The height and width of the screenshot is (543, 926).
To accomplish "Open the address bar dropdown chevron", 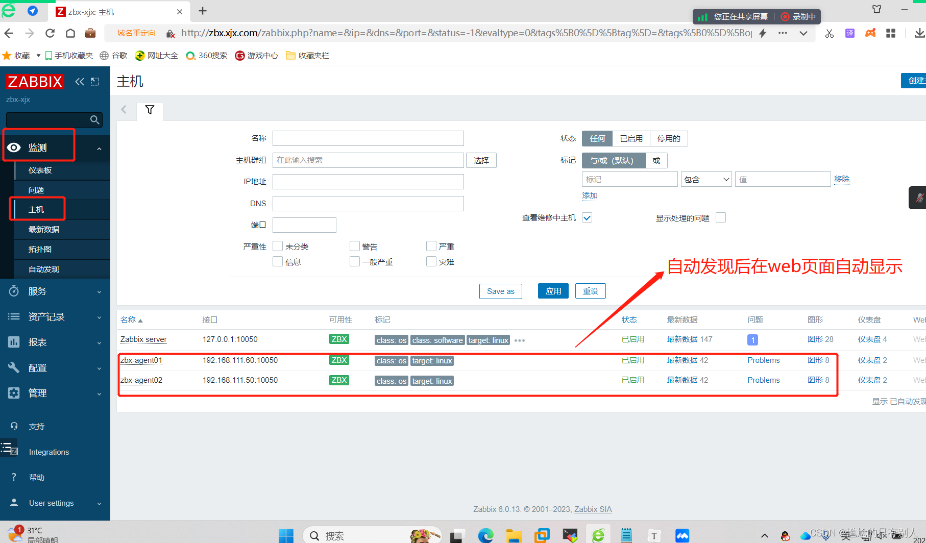I will point(803,33).
